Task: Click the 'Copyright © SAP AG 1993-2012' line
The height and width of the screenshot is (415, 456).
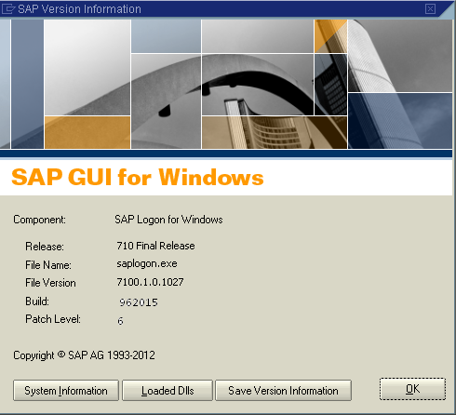Action: [84, 355]
